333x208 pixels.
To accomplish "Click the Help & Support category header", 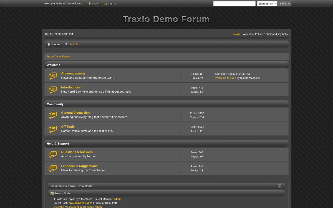I will pyautogui.click(x=167, y=144).
